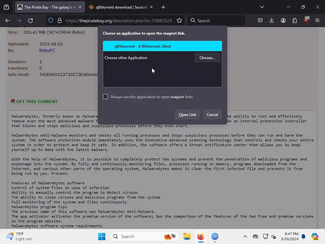Bookmark this page with the star

click(179, 21)
